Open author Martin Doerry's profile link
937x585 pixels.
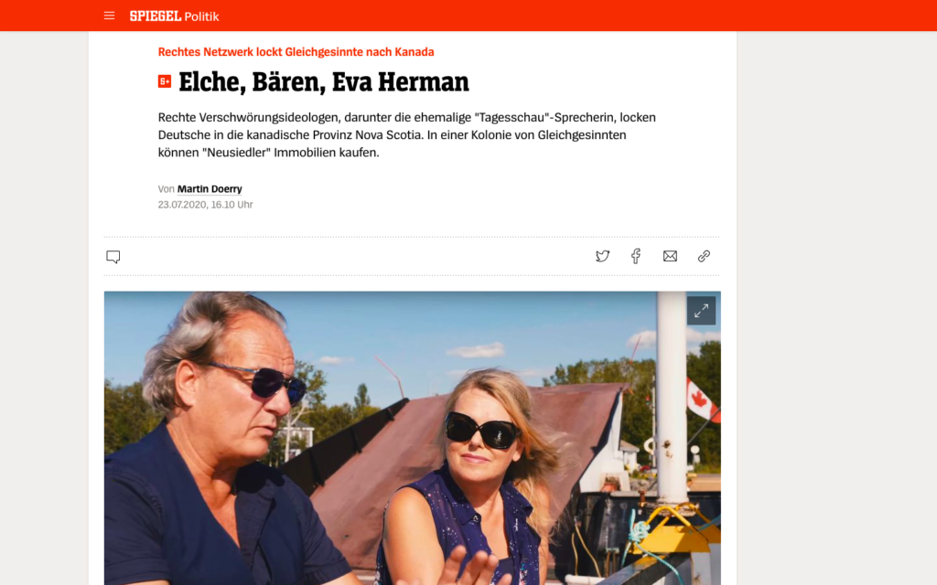pos(210,189)
